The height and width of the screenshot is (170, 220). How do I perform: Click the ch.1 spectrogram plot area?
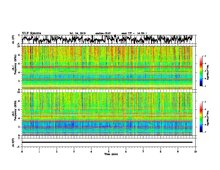coord(107,68)
